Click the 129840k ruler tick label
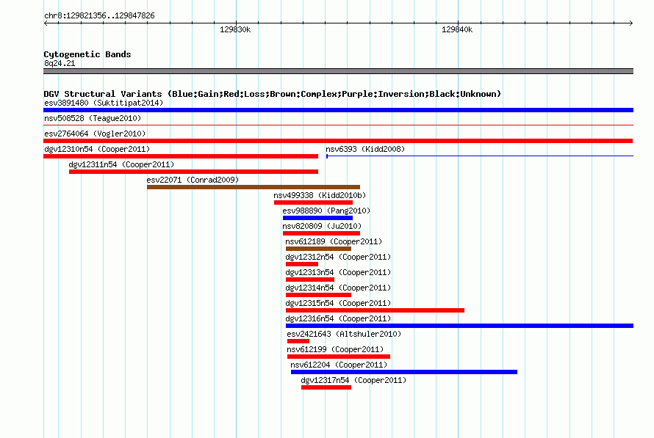The height and width of the screenshot is (438, 654). [457, 29]
